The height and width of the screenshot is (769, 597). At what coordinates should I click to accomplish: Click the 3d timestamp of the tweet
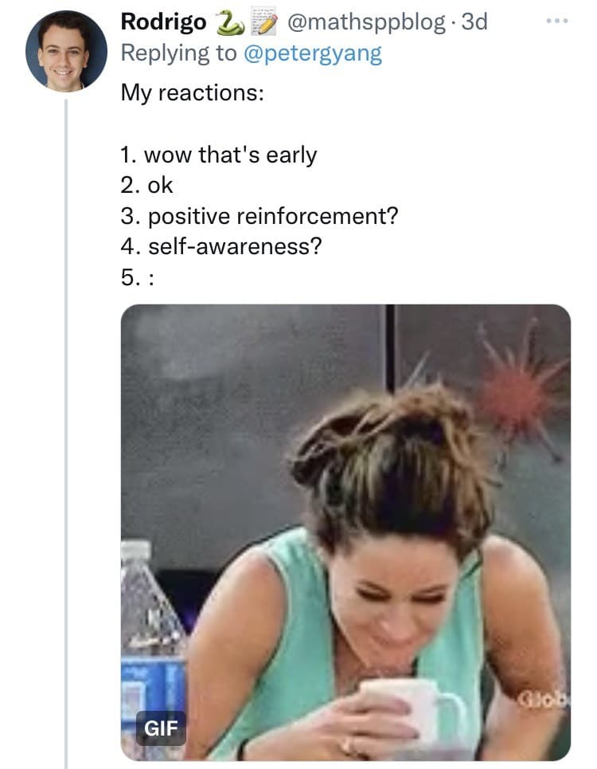474,22
